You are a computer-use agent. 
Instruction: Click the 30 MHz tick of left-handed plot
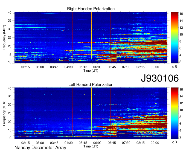10,104
